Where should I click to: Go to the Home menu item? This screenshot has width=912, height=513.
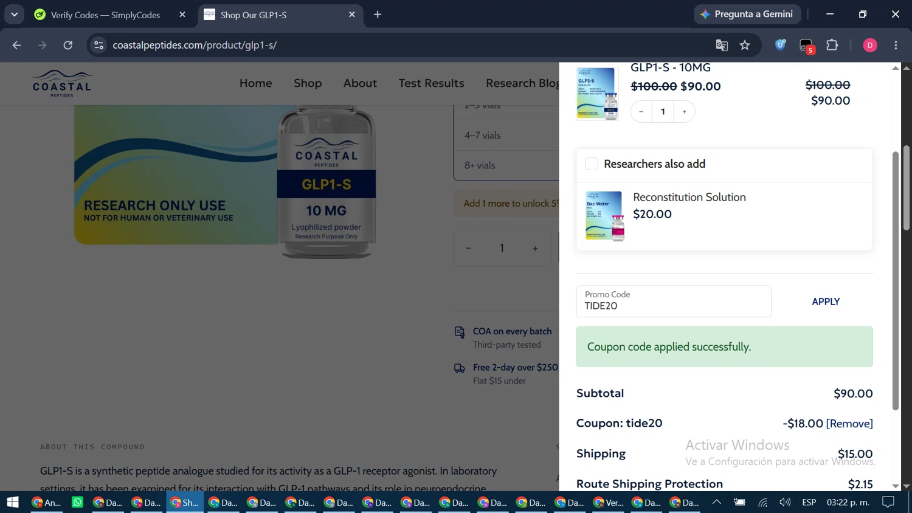(256, 83)
